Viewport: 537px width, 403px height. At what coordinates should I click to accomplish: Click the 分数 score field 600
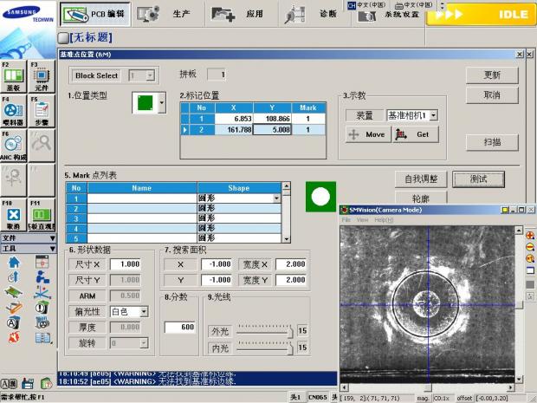[x=179, y=327]
